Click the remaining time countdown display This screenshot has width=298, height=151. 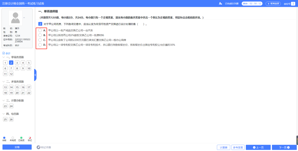coord(252,4)
